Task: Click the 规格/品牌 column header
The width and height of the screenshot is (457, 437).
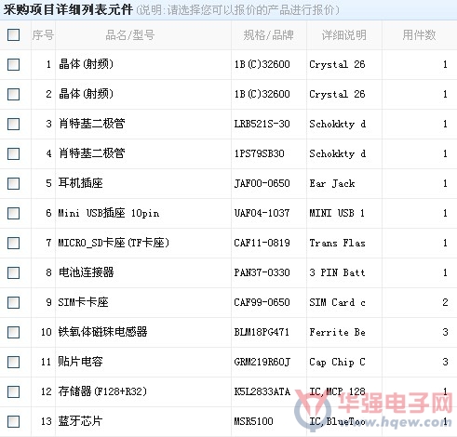Action: (x=268, y=35)
